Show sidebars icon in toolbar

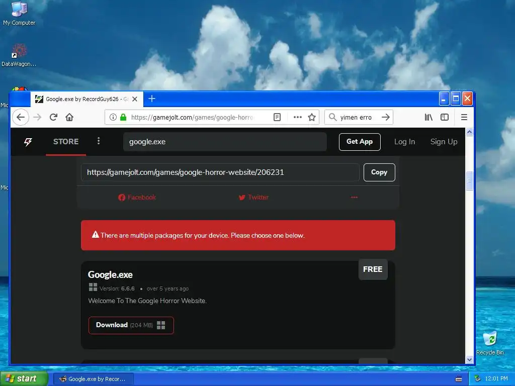[445, 117]
